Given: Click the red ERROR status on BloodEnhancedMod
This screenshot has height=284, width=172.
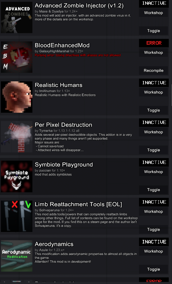Looking at the screenshot, I should pos(154,43).
